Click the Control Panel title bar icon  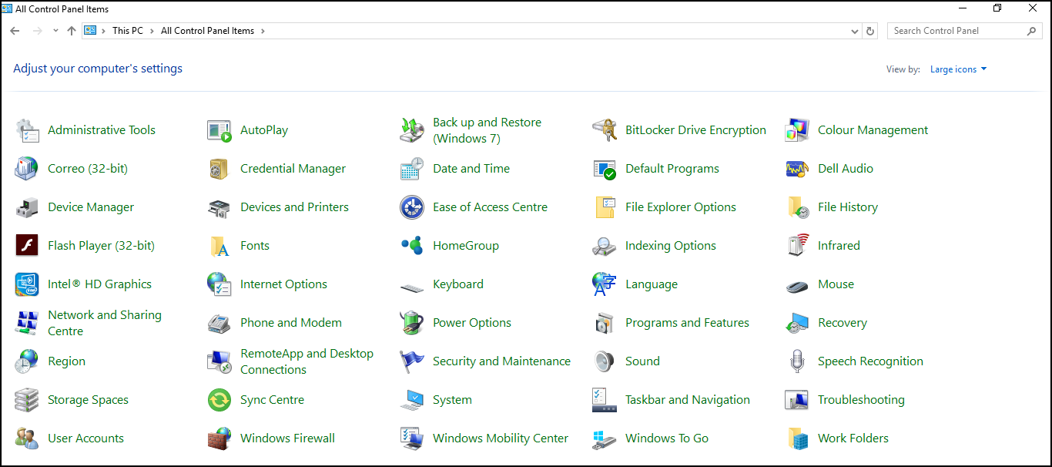[x=7, y=8]
